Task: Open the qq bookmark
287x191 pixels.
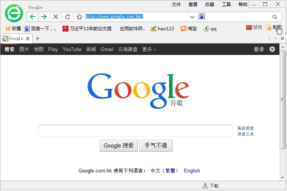Action: tap(210, 28)
